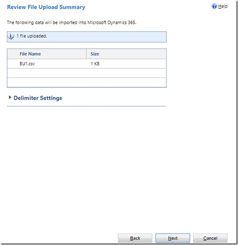238x245 pixels.
Task: Click the Delimiter Settings heading text
Action: click(38, 98)
